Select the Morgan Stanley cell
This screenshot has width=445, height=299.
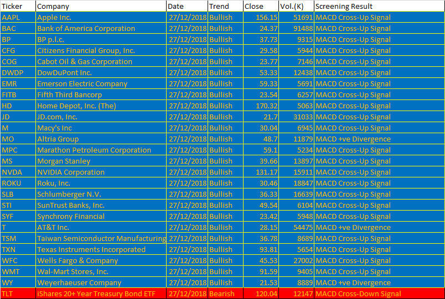pyautogui.click(x=101, y=161)
